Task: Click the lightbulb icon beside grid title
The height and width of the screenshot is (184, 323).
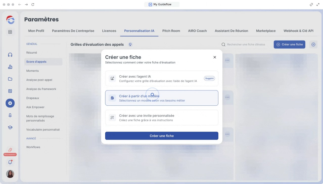Action: (x=130, y=44)
